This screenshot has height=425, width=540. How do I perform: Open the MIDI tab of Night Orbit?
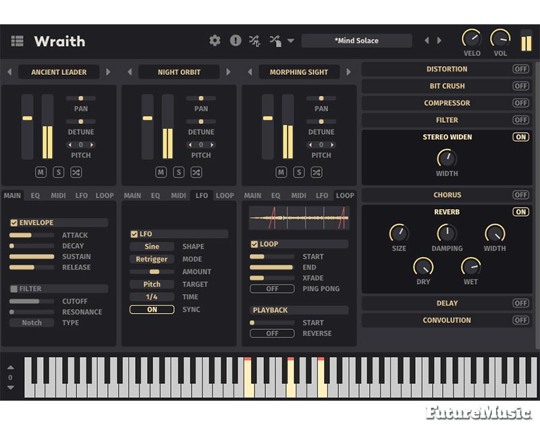click(x=178, y=196)
